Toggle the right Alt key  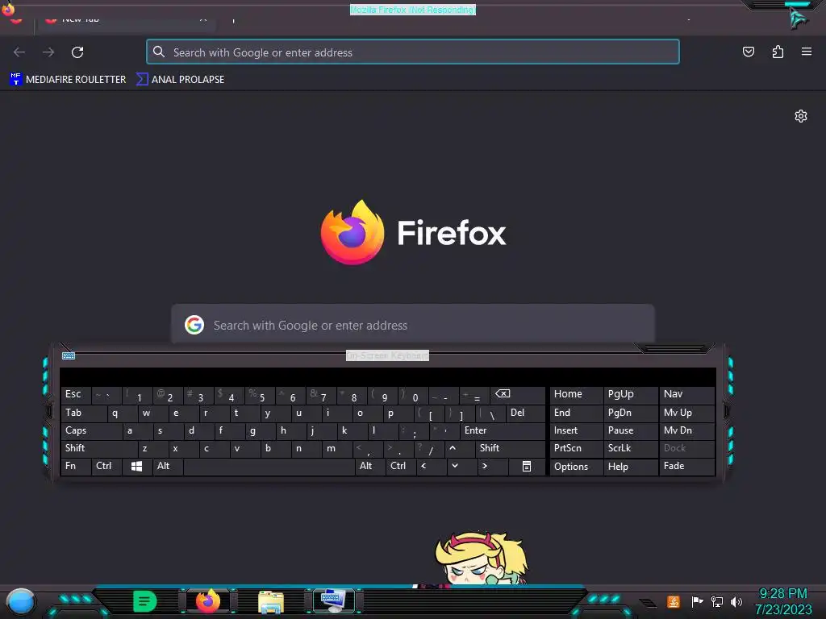[369, 466]
